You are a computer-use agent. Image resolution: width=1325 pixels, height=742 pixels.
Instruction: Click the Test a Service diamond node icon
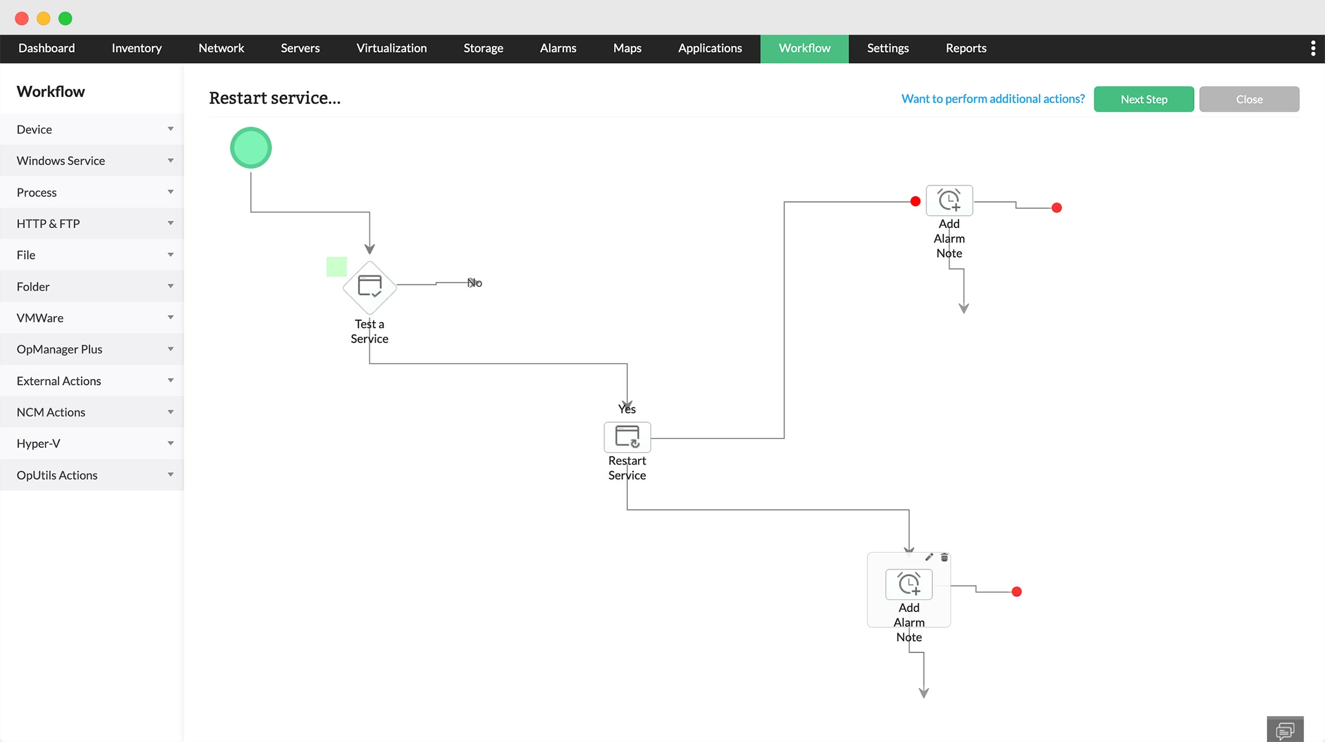pos(369,287)
